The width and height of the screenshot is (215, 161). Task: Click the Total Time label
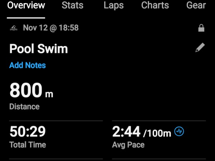pyautogui.click(x=28, y=145)
